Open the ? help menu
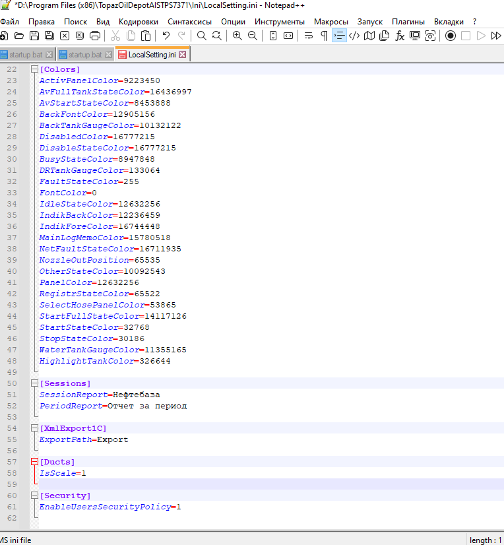 pyautogui.click(x=474, y=22)
